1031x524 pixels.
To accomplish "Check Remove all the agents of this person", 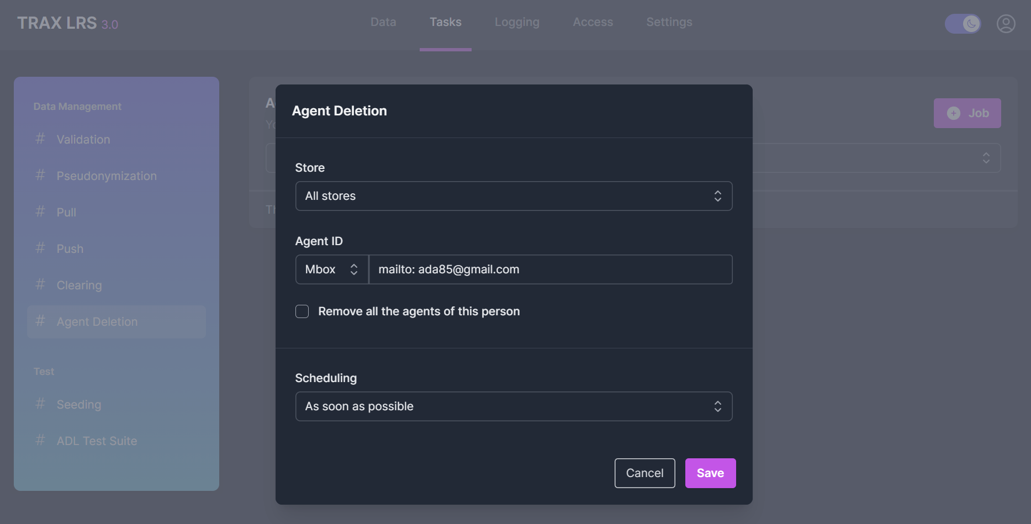I will pyautogui.click(x=302, y=311).
